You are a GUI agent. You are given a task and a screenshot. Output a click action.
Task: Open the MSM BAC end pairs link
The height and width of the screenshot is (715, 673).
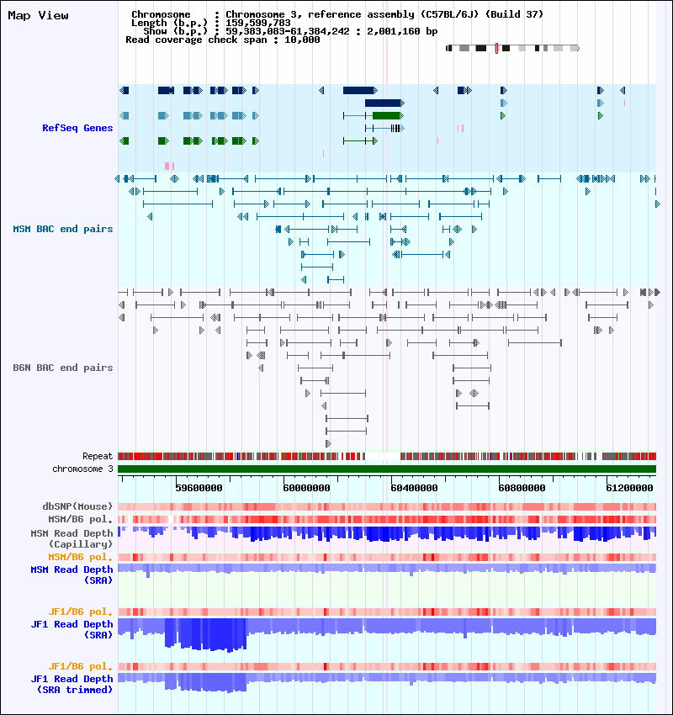(63, 229)
